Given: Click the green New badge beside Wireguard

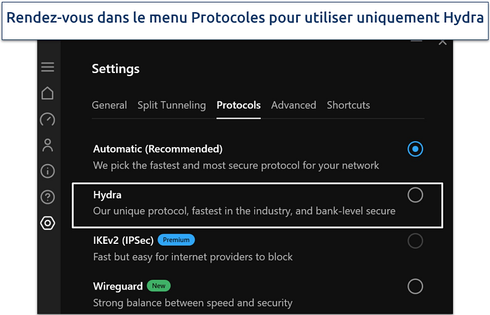Looking at the screenshot, I should 159,286.
